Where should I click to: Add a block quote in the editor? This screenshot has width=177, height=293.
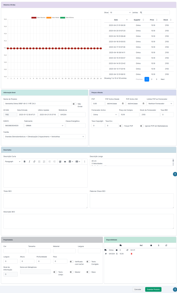65,162
